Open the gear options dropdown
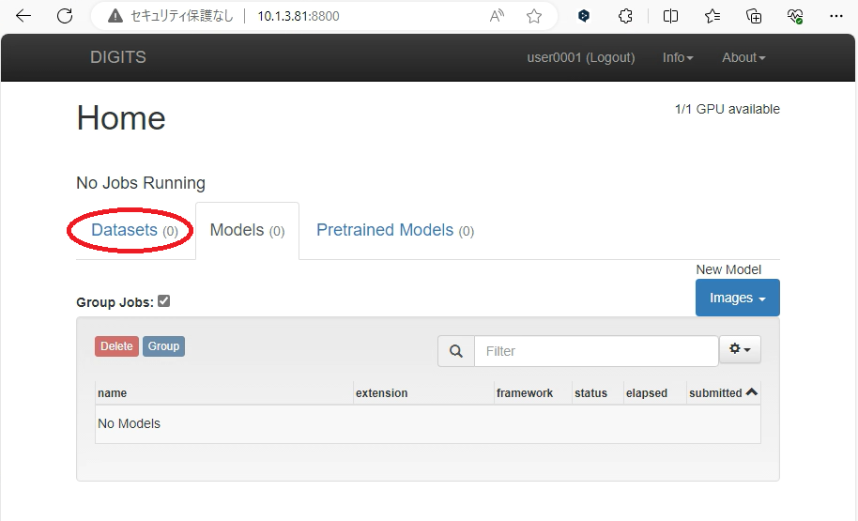Image resolution: width=858 pixels, height=521 pixels. pyautogui.click(x=740, y=350)
